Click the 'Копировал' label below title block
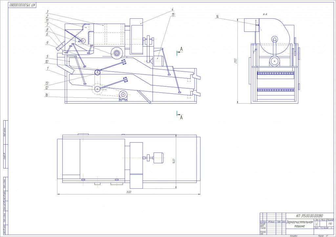The height and width of the screenshot is (237, 336). (x=294, y=236)
